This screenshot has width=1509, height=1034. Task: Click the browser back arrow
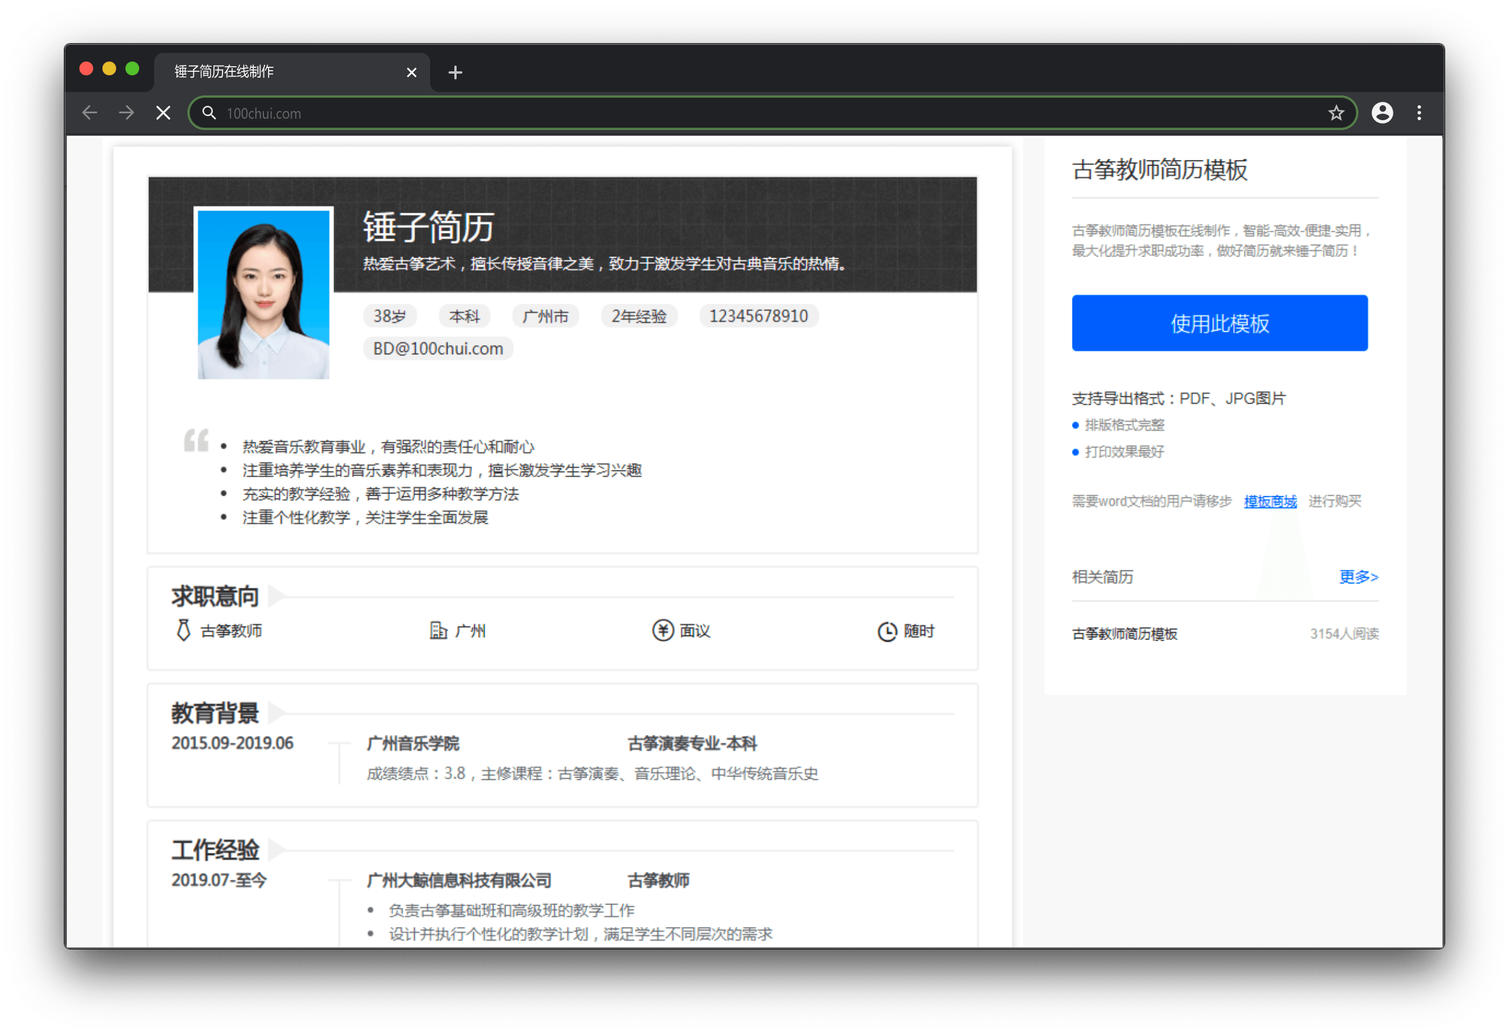coord(90,113)
